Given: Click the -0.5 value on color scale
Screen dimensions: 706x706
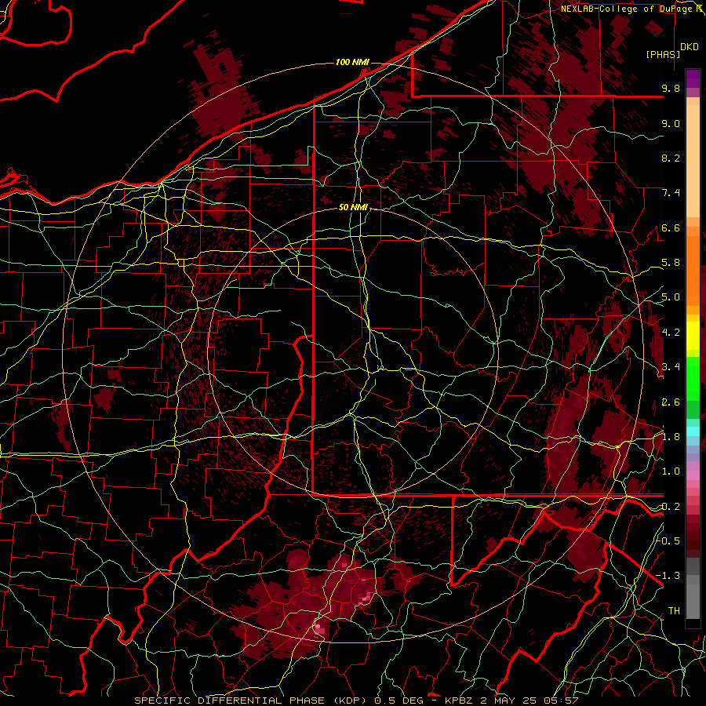Looking at the screenshot, I should pyautogui.click(x=668, y=541).
